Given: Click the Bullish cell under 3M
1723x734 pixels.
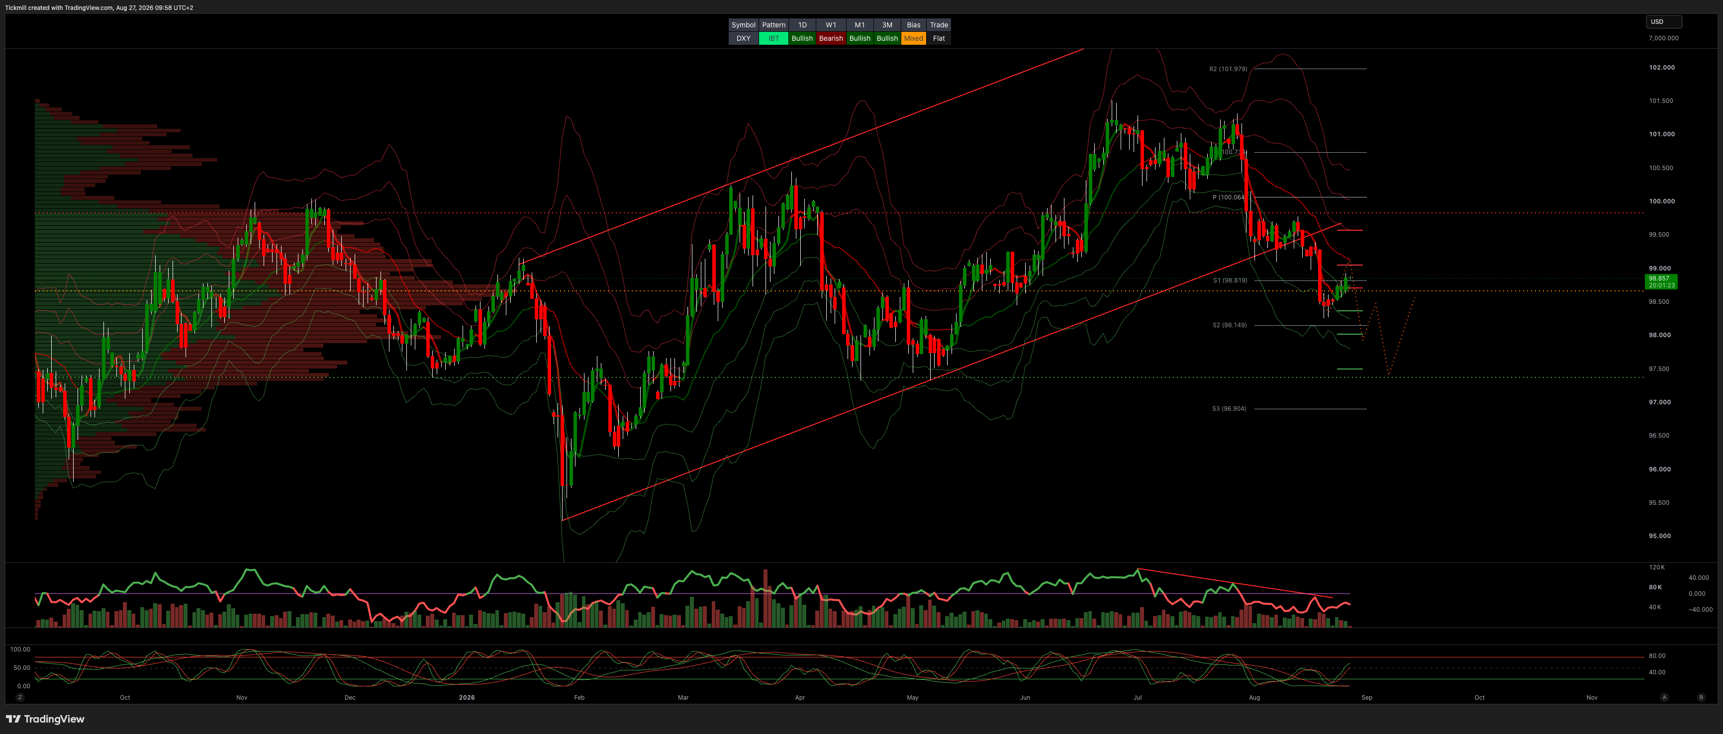Looking at the screenshot, I should coord(887,38).
